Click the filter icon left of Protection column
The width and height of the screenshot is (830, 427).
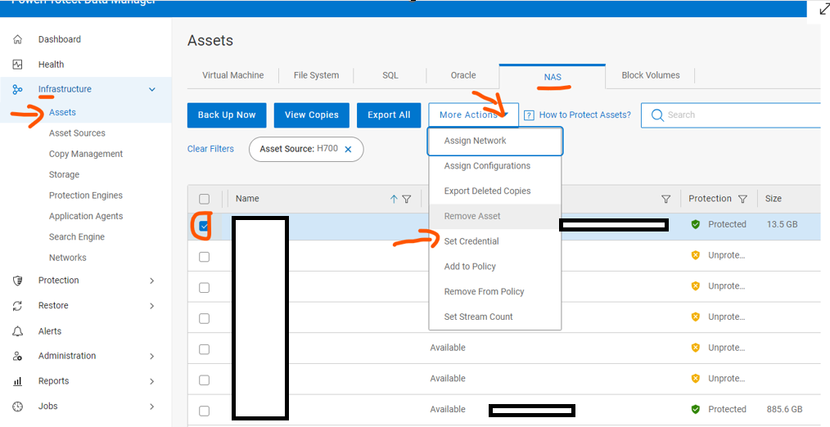[666, 199]
